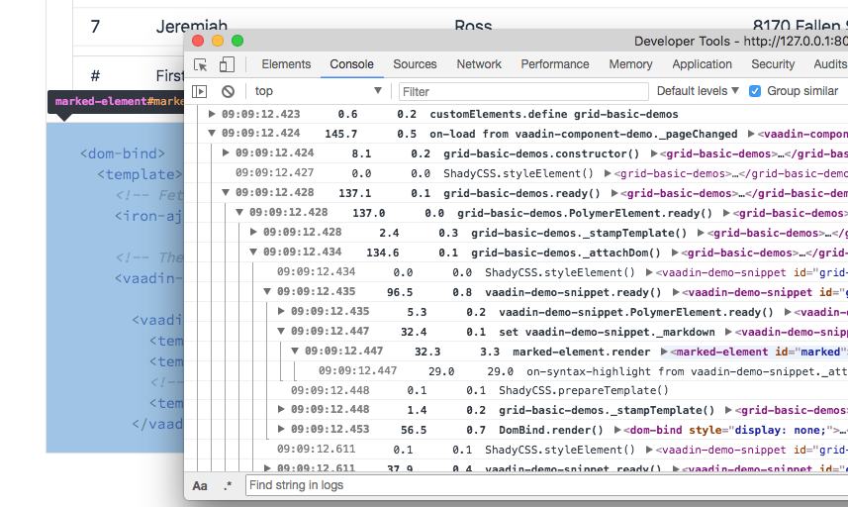Click the Find string in logs field

tap(546, 485)
